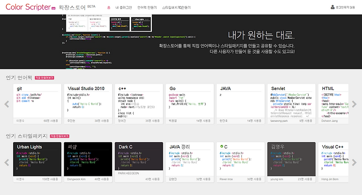Click the 내가 원하는 대로 banner headline
The height and width of the screenshot is (195, 362).
pos(261,35)
